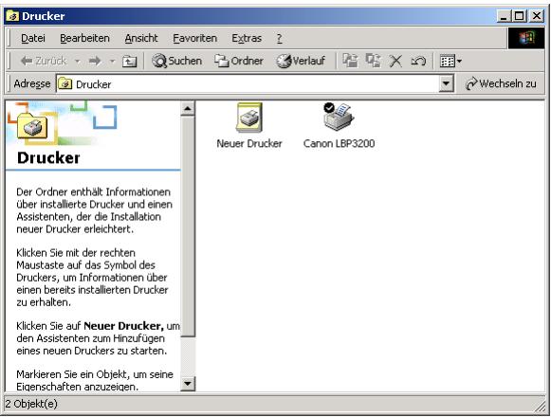The image size is (551, 417).
Task: Maximize the Drucker window
Action: tap(520, 16)
